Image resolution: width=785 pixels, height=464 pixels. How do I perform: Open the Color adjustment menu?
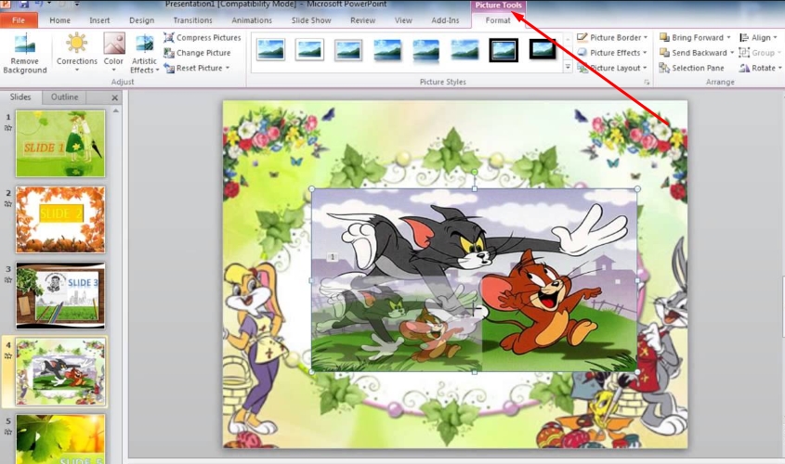[113, 53]
